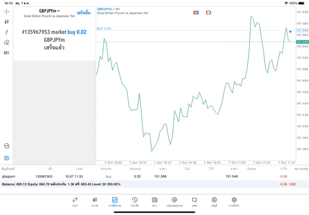Click the 151.568 entry price tag

click(302, 30)
